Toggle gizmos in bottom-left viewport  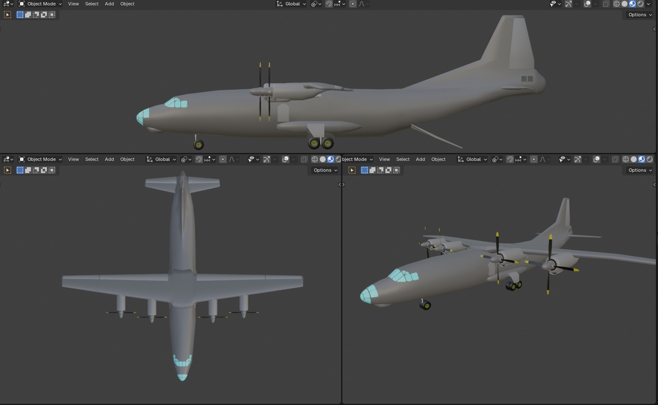(266, 159)
